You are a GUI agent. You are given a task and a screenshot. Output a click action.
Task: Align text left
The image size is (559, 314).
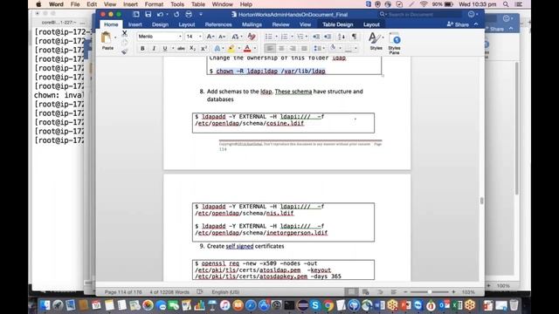pyautogui.click(x=270, y=49)
